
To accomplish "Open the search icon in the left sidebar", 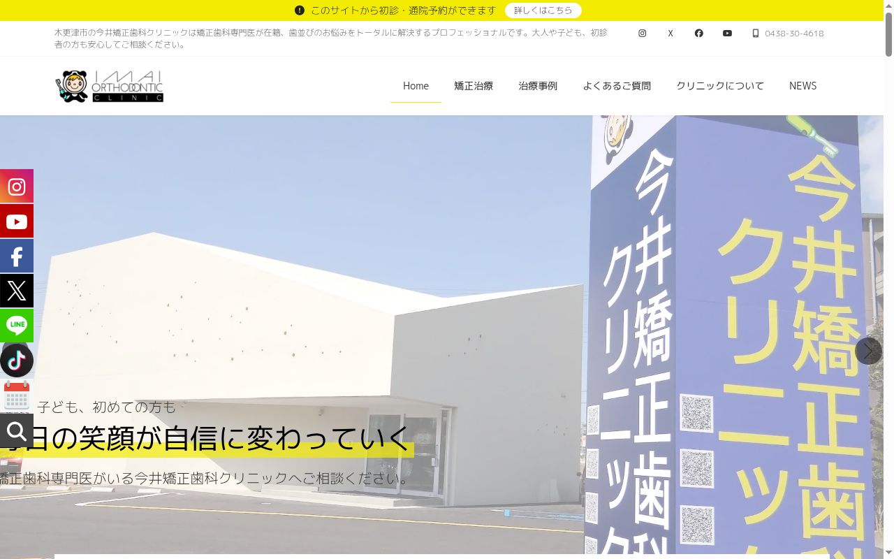I will [x=17, y=431].
